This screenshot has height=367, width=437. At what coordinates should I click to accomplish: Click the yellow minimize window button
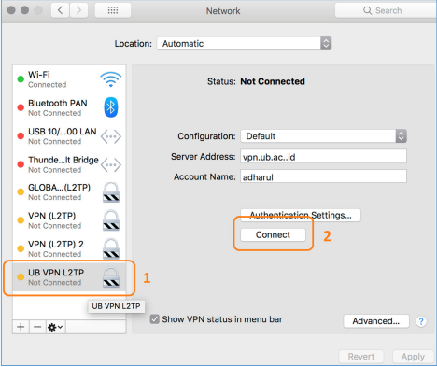[x=25, y=10]
